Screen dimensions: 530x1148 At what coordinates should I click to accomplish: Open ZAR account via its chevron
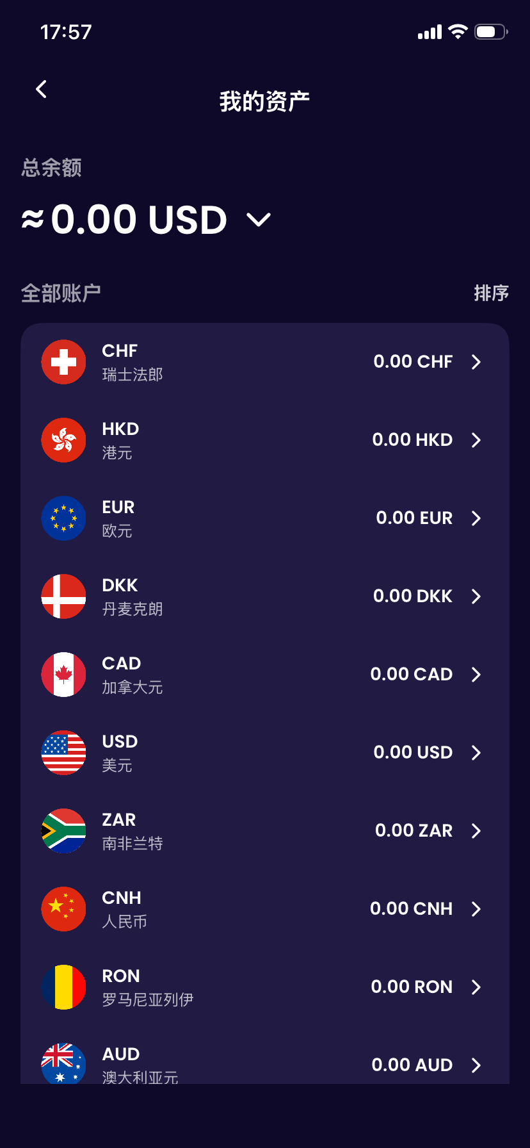[476, 831]
